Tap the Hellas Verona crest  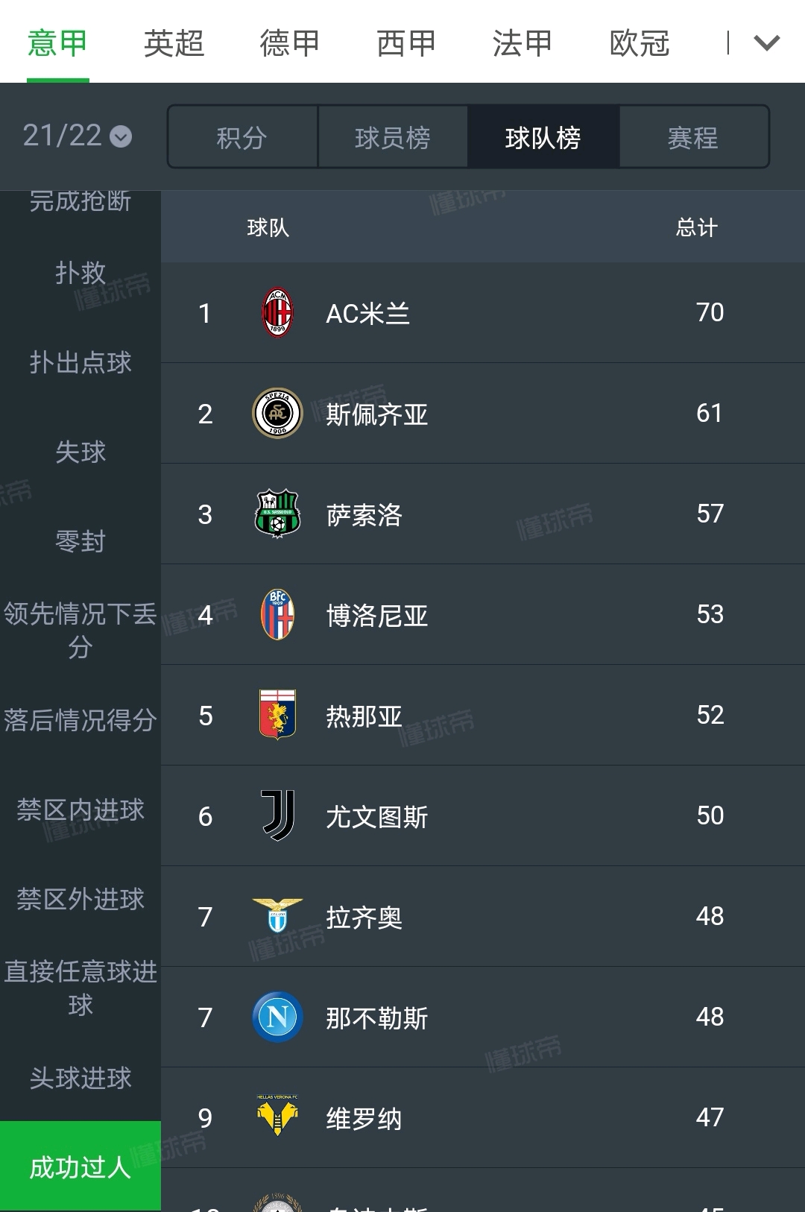277,1116
